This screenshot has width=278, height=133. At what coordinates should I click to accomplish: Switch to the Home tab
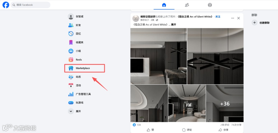click(x=164, y=5)
